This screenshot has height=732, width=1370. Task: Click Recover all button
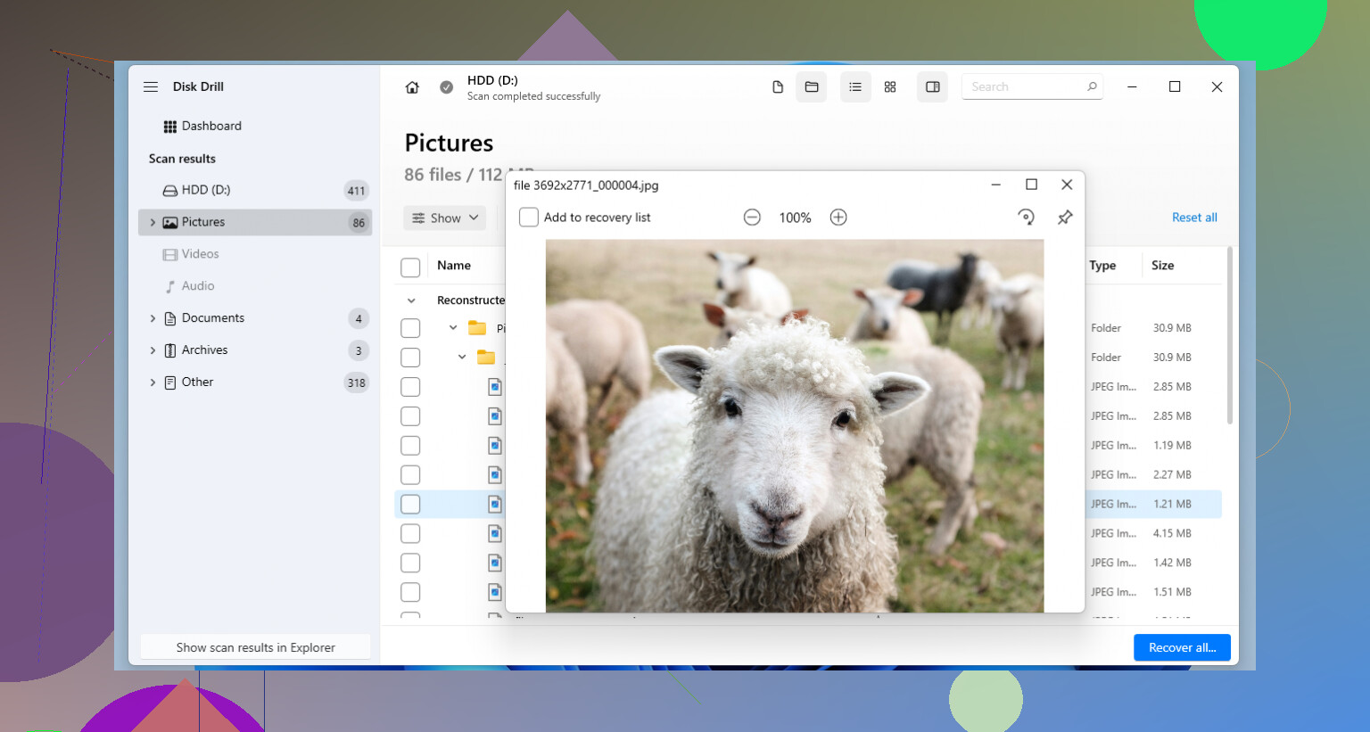1182,647
